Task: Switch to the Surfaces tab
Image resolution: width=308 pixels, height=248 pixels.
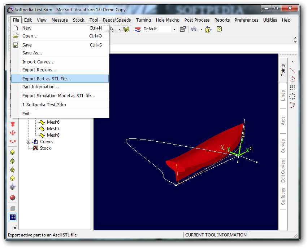Action: pyautogui.click(x=283, y=197)
